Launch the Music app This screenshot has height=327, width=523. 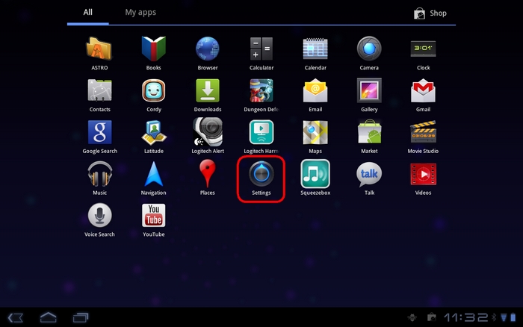tap(99, 178)
